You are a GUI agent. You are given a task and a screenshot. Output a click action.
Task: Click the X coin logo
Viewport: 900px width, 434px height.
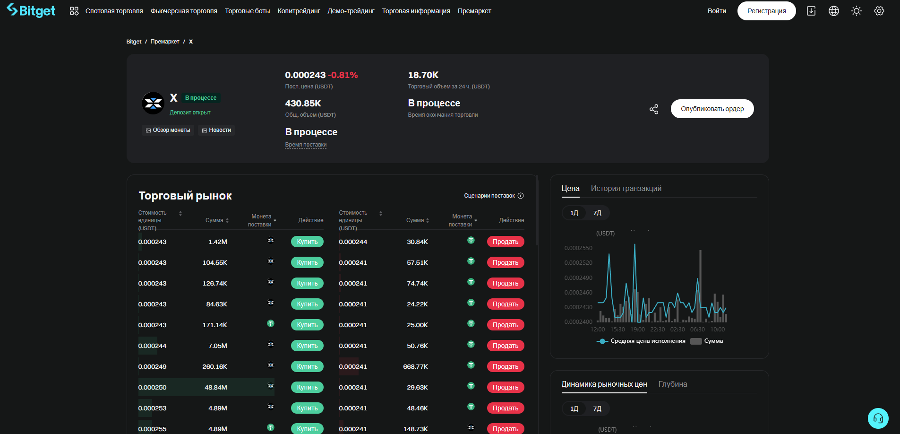coord(153,103)
